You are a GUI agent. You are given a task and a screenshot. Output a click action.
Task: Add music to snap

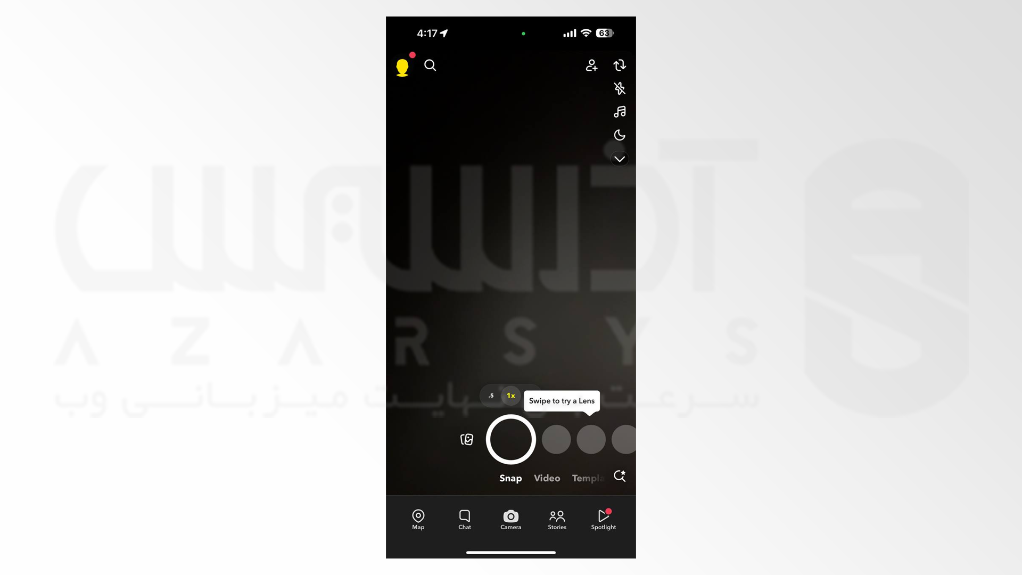[x=619, y=112]
